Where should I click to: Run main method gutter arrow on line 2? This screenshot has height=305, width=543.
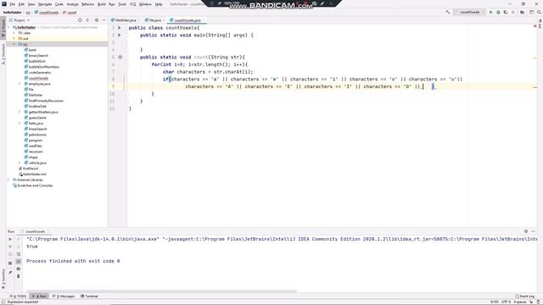120,35
